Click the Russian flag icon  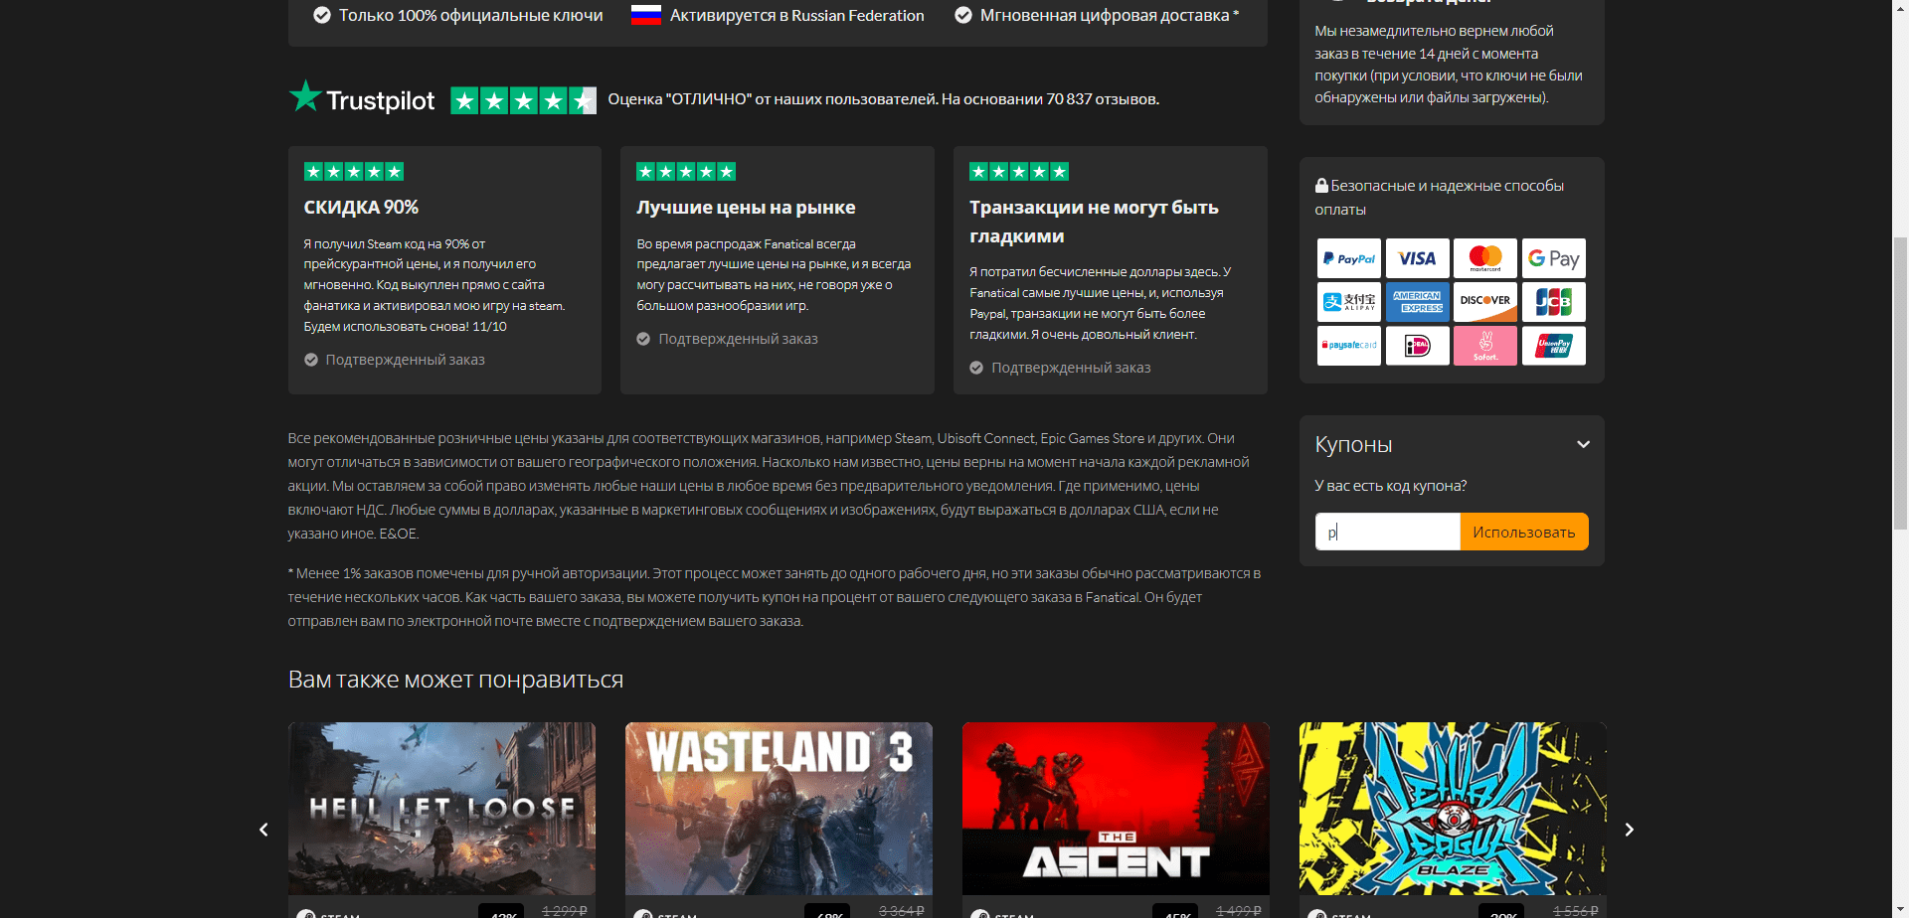click(x=646, y=15)
